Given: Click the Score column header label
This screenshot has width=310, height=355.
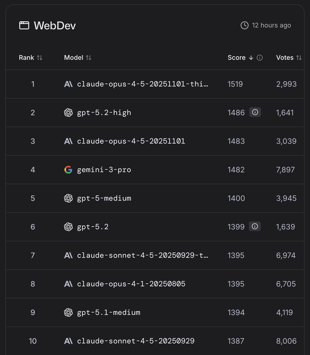Looking at the screenshot, I should point(237,58).
